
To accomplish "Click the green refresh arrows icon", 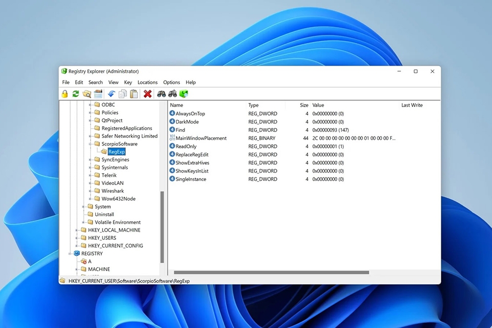I will 76,94.
